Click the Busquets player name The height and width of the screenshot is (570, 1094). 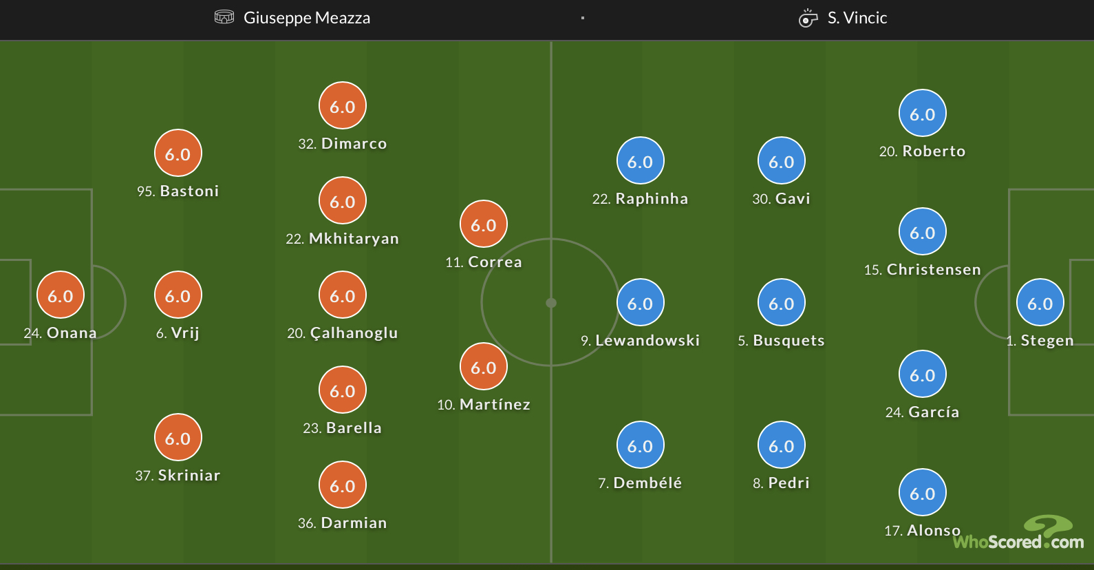789,341
